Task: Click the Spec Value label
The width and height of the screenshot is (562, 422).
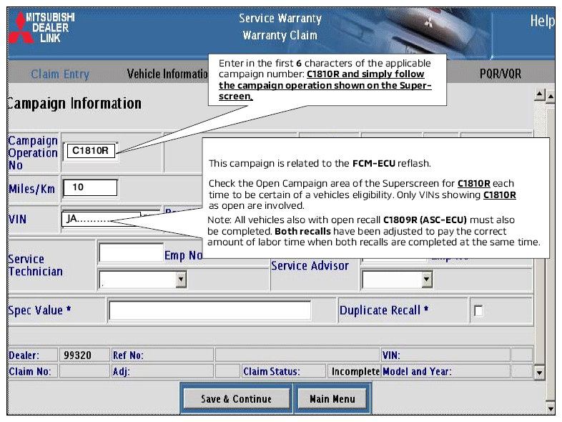Action: (x=39, y=310)
